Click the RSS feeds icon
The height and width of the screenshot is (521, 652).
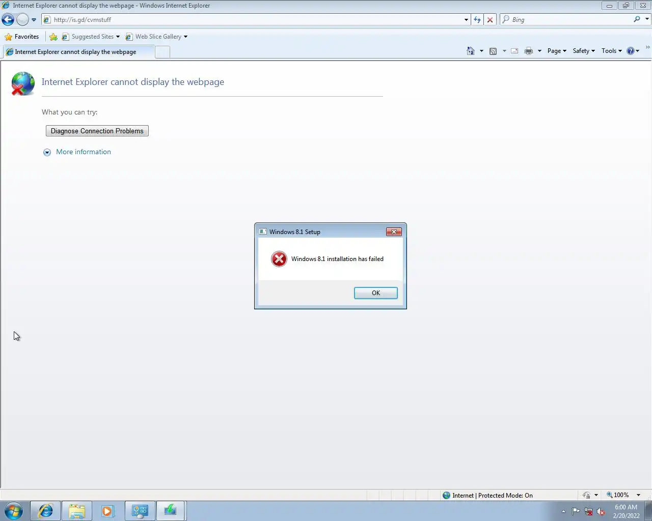[493, 51]
